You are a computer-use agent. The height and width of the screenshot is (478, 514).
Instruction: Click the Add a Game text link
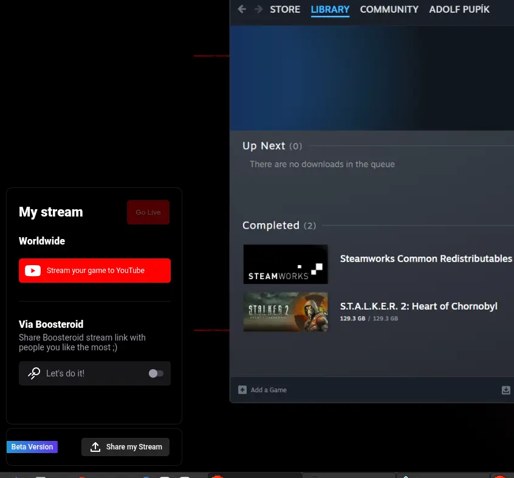point(269,390)
